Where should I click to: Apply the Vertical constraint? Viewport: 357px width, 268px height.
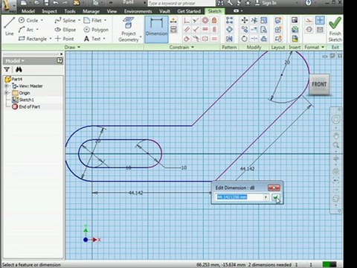coord(214,30)
